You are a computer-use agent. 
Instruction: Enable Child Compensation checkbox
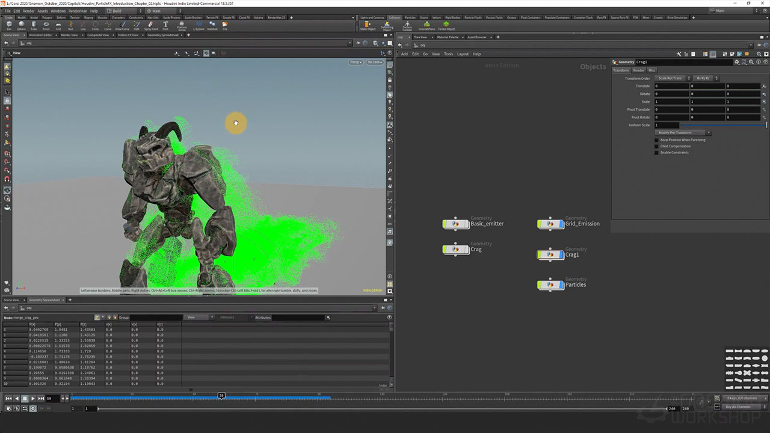656,146
